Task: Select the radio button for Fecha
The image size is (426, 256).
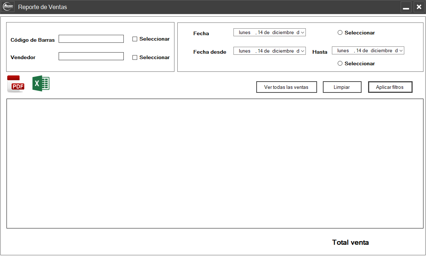Action: (340, 33)
